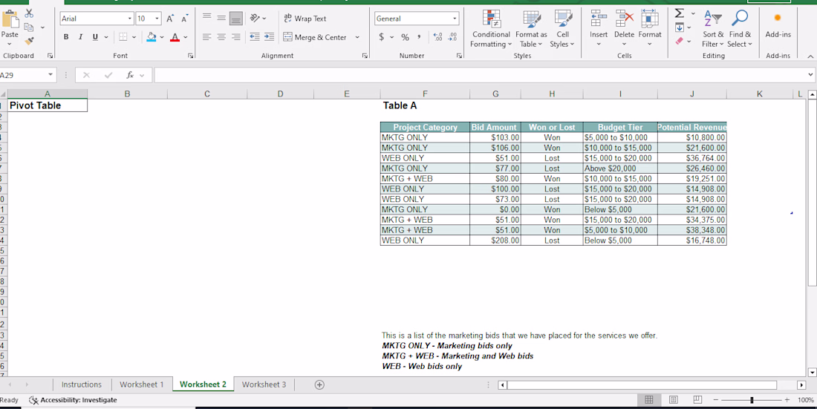Image resolution: width=817 pixels, height=409 pixels.
Task: Collapse the ribbon with the chevron
Action: pyautogui.click(x=810, y=56)
